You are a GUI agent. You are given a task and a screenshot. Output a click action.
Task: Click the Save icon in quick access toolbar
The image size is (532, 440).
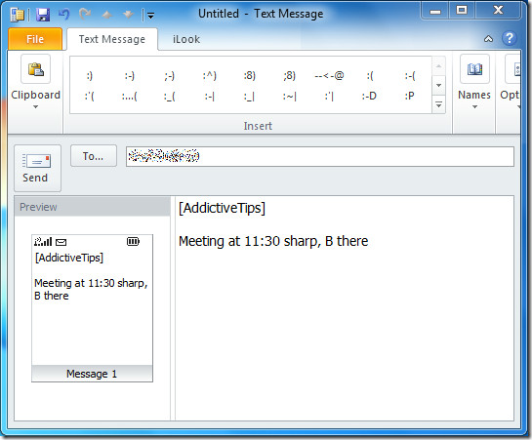coord(43,15)
